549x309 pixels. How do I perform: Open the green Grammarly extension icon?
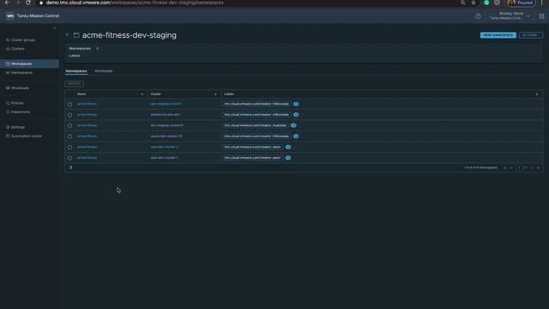pos(486,3)
